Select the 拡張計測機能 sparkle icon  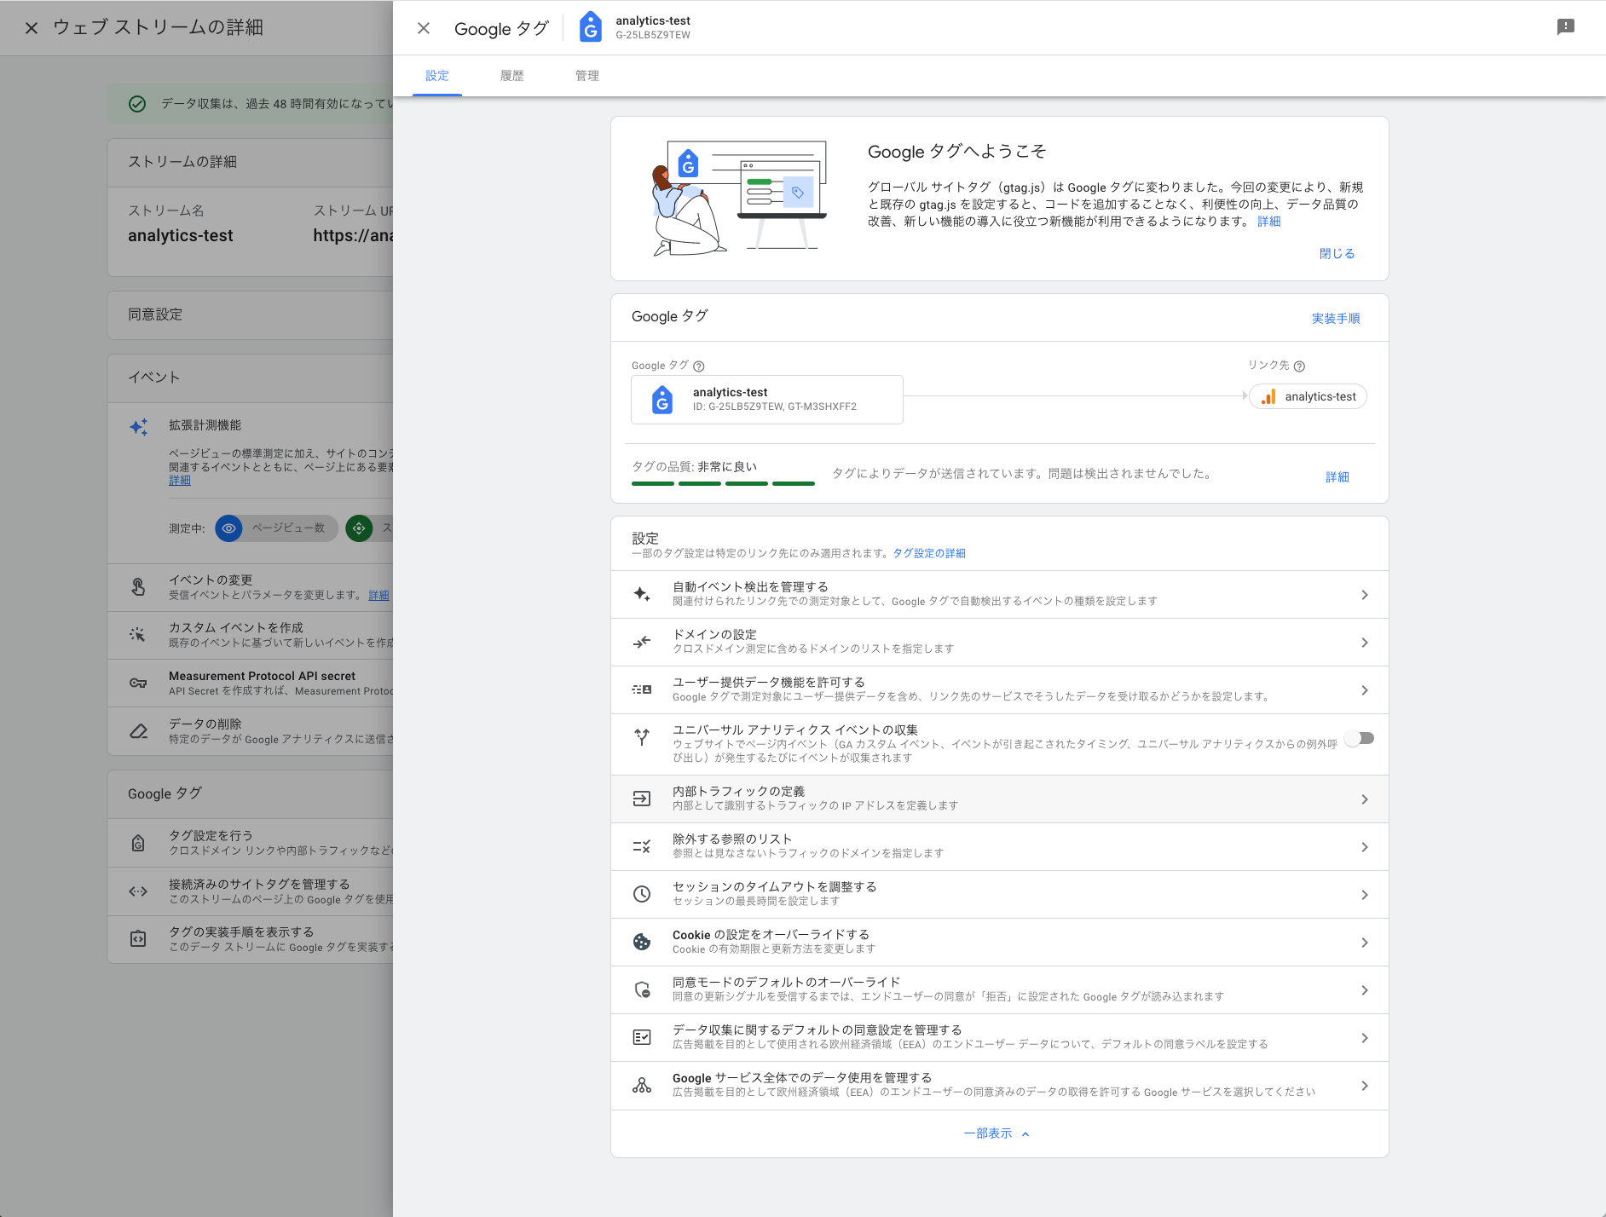coord(139,427)
